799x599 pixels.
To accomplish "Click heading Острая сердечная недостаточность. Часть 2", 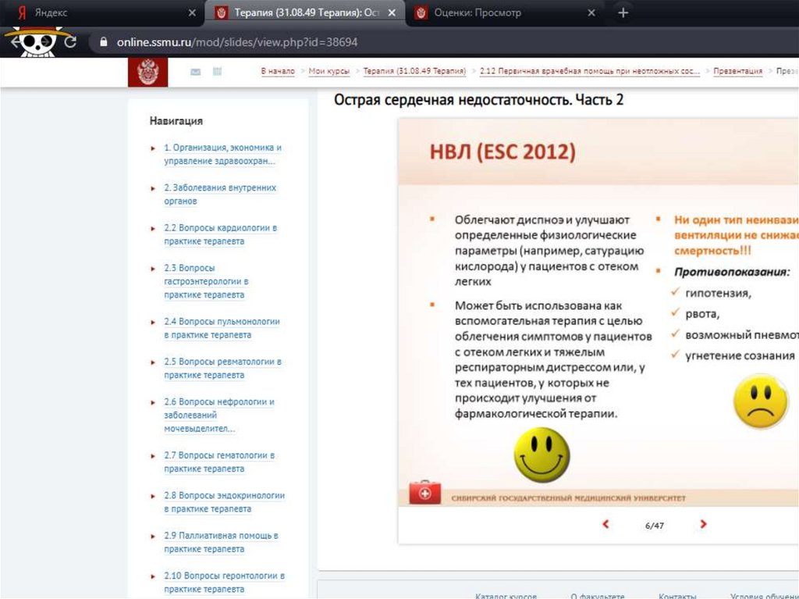I will 478,99.
